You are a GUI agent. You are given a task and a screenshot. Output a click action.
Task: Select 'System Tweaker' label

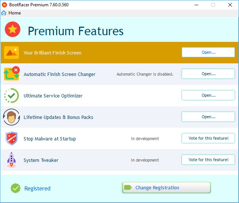click(x=41, y=160)
